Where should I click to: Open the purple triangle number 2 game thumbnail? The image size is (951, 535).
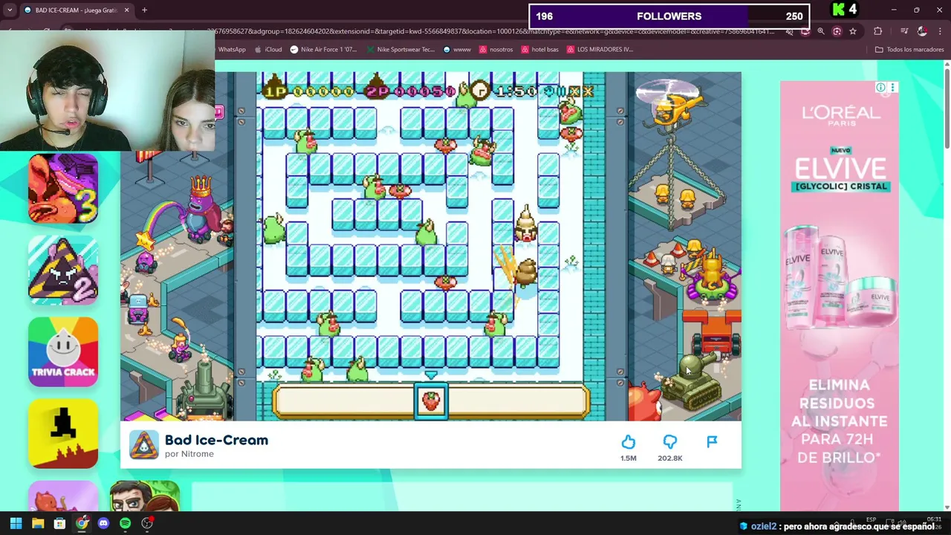tap(63, 270)
